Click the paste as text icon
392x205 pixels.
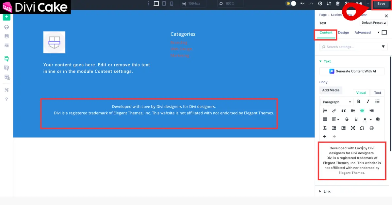pos(378,119)
